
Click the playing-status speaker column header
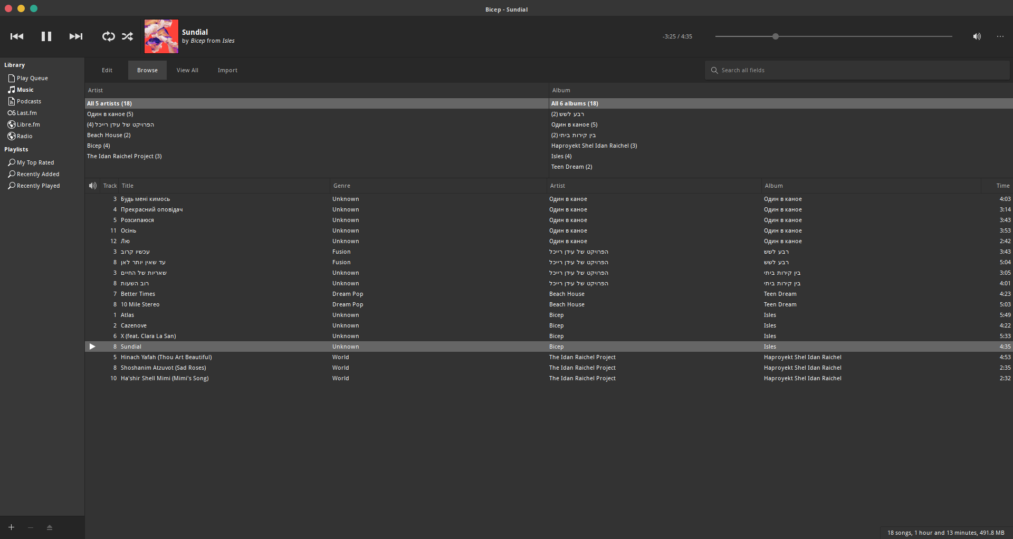pyautogui.click(x=93, y=186)
